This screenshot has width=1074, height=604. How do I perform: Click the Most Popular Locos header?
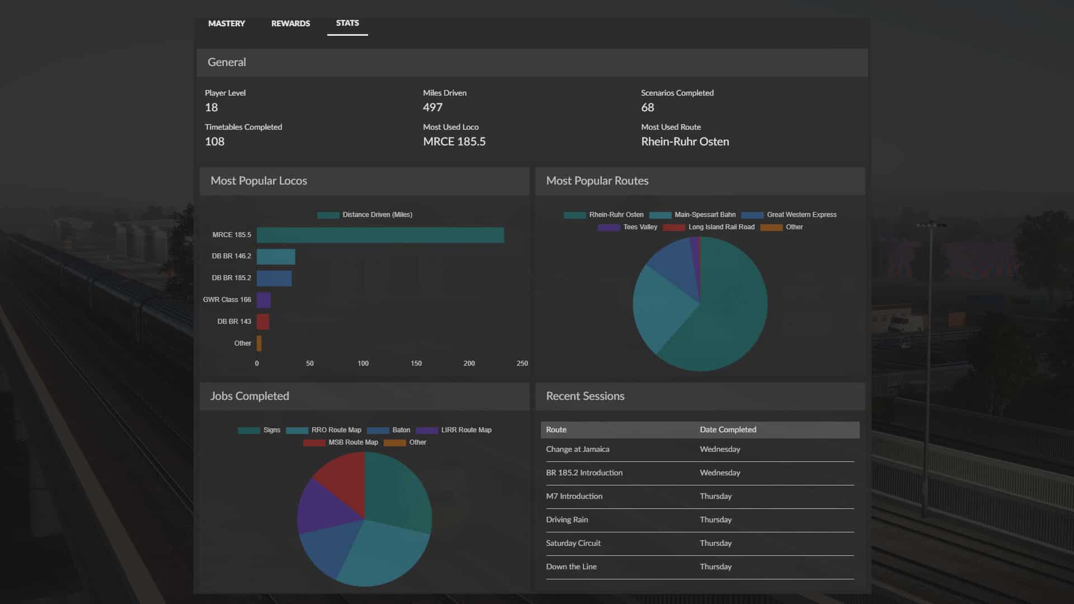click(364, 181)
